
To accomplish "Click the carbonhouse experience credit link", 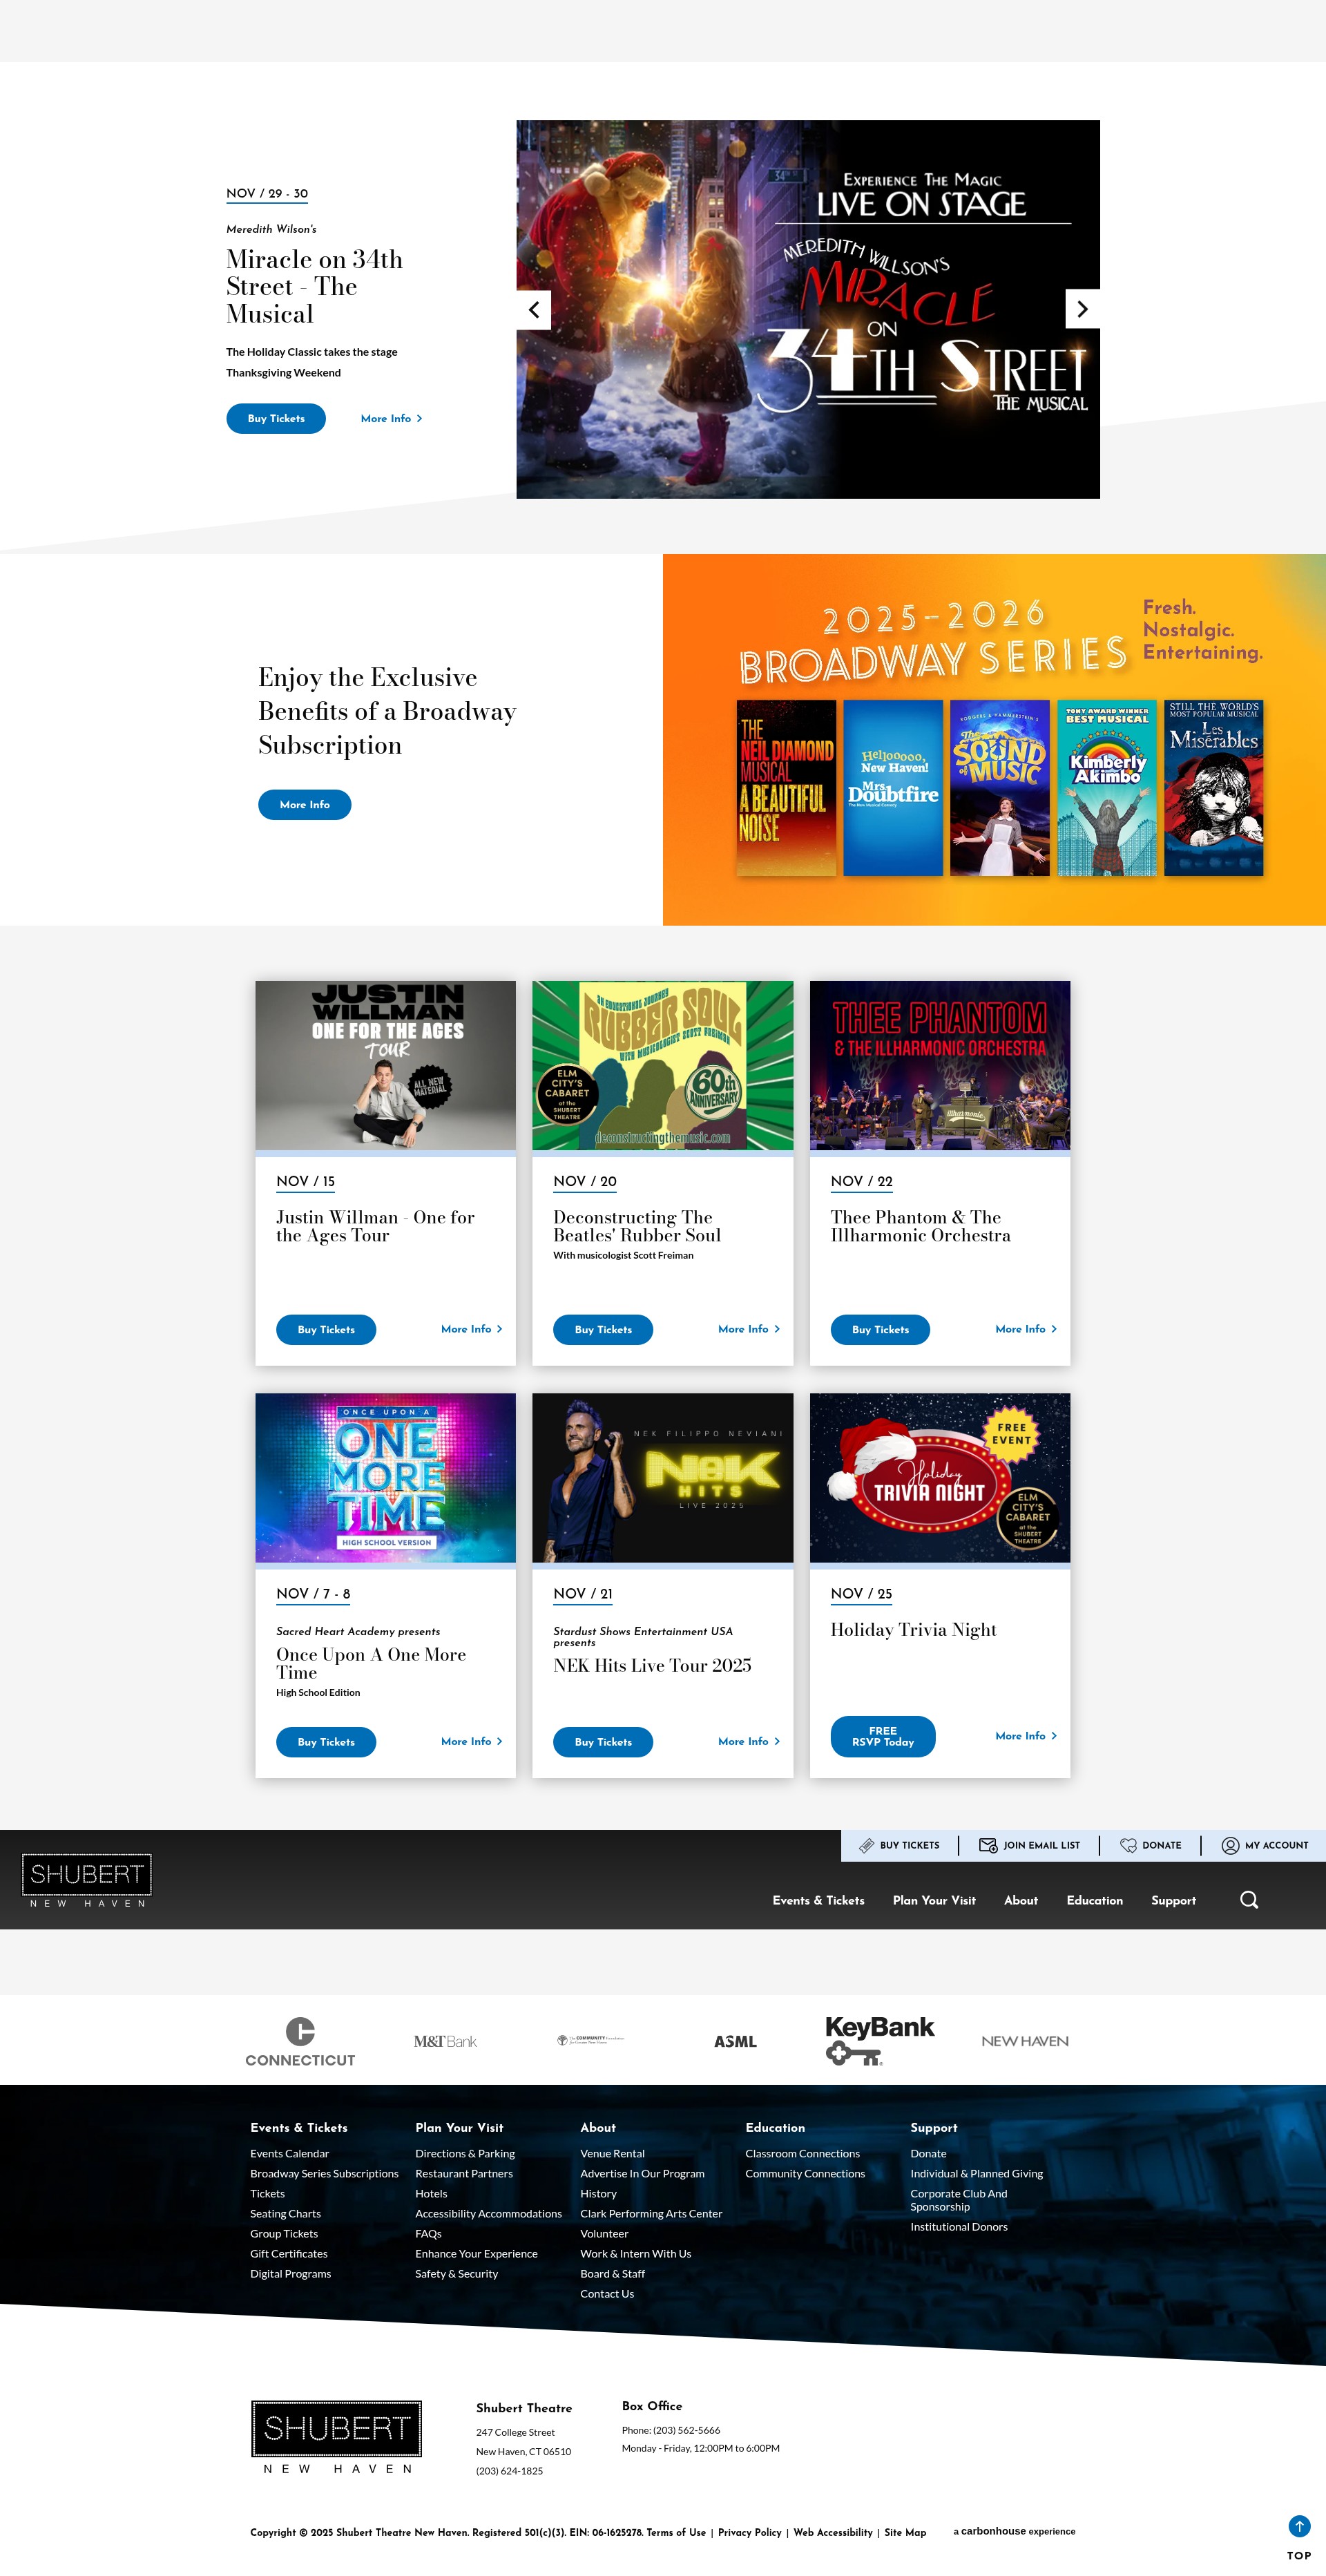I will 1014,2531.
